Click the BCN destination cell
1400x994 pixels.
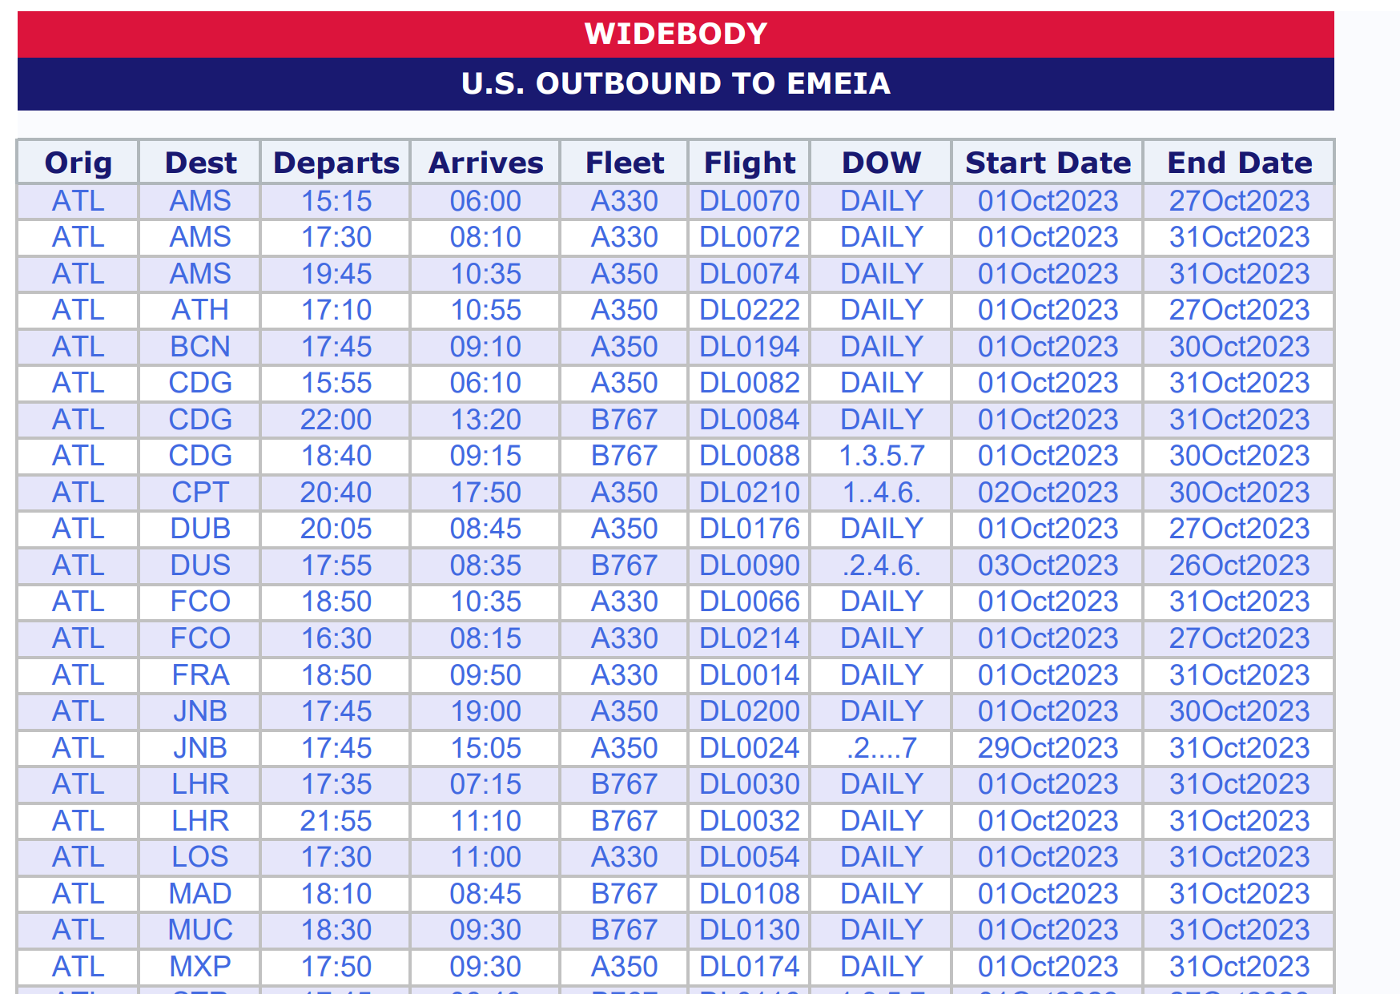[200, 347]
